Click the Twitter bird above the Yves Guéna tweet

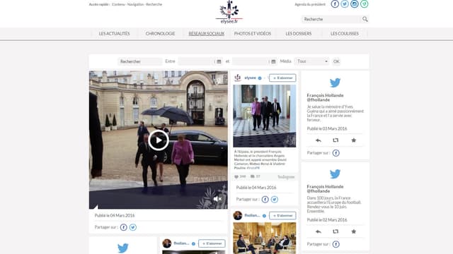pos(335,83)
